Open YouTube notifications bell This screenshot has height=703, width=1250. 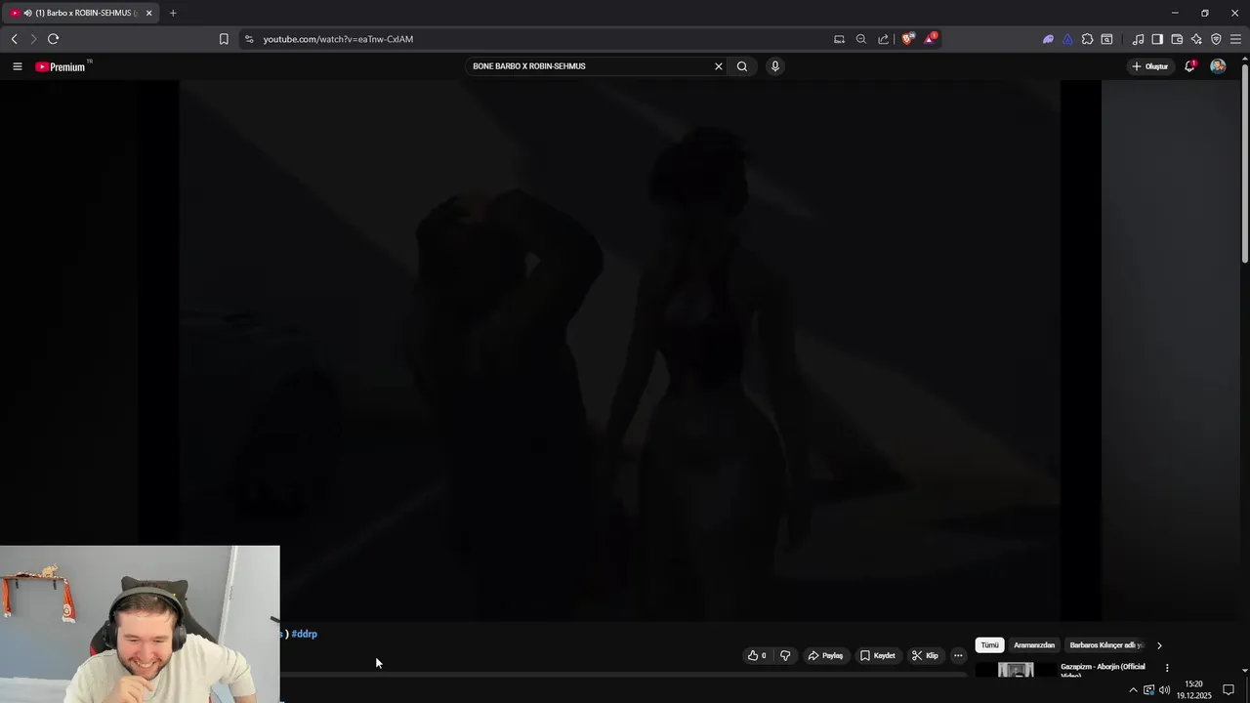pos(1189,66)
